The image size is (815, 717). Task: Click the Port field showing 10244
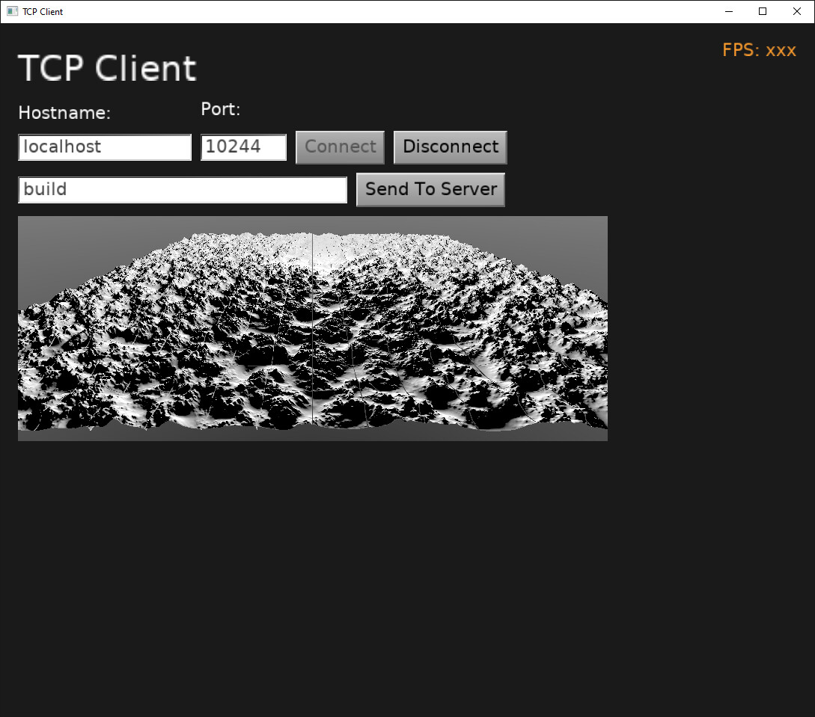[243, 147]
